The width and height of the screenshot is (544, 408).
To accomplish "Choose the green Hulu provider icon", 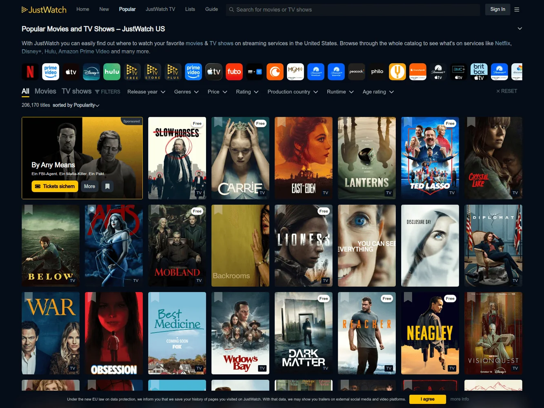I will coord(112,72).
